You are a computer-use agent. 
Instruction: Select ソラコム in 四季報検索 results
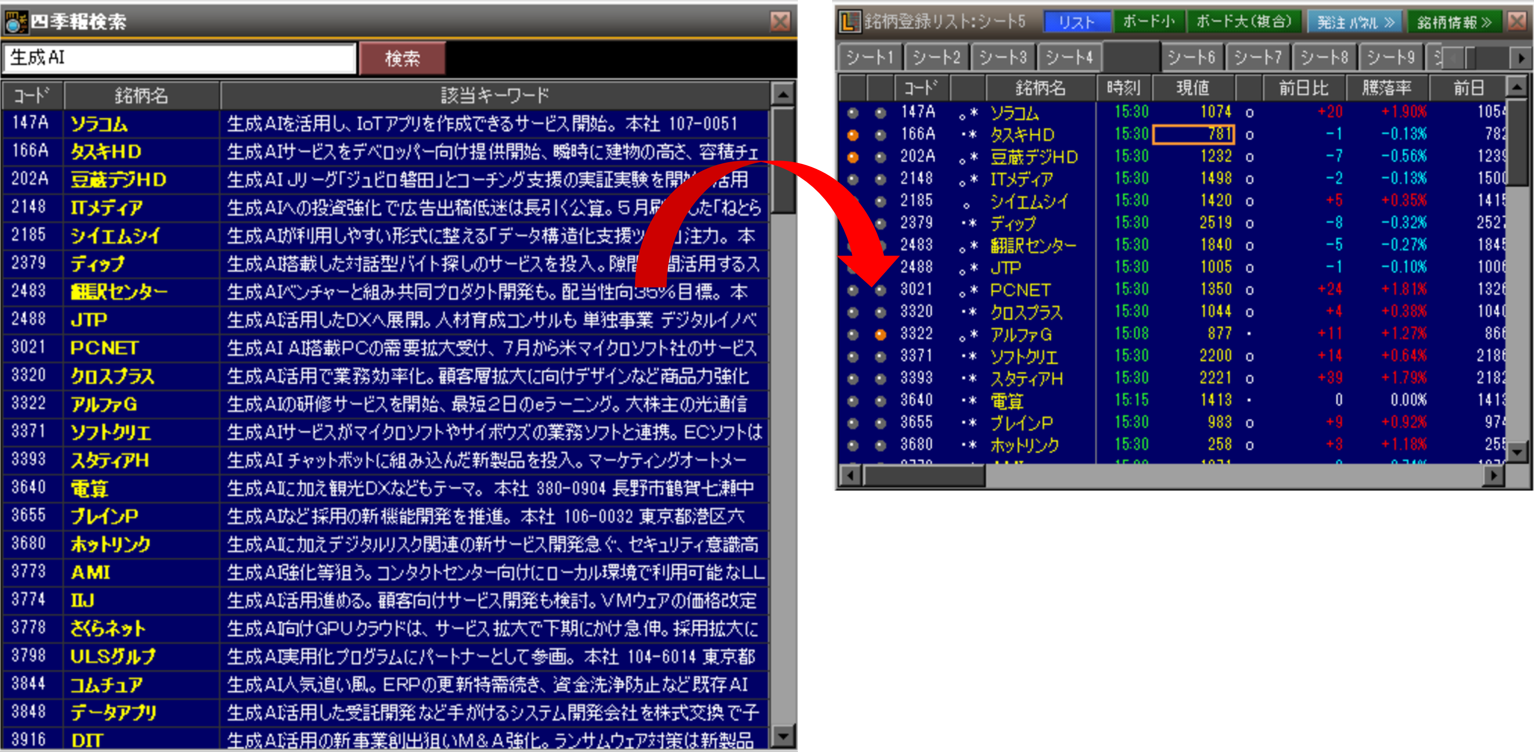[99, 124]
